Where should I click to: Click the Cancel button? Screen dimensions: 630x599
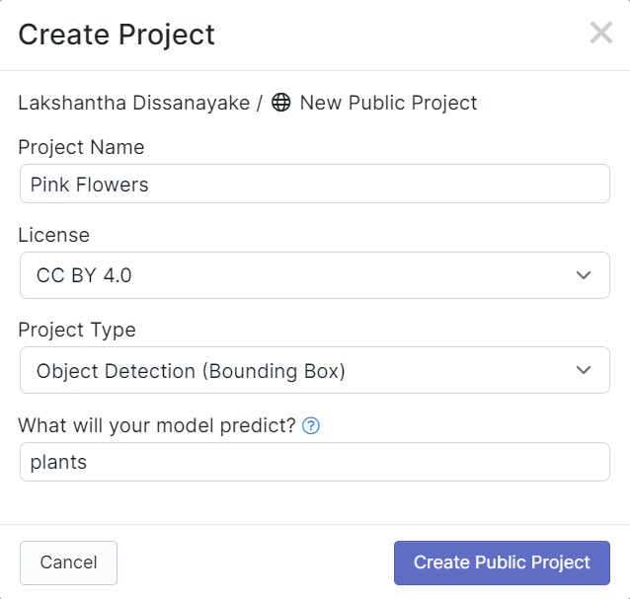(x=69, y=562)
